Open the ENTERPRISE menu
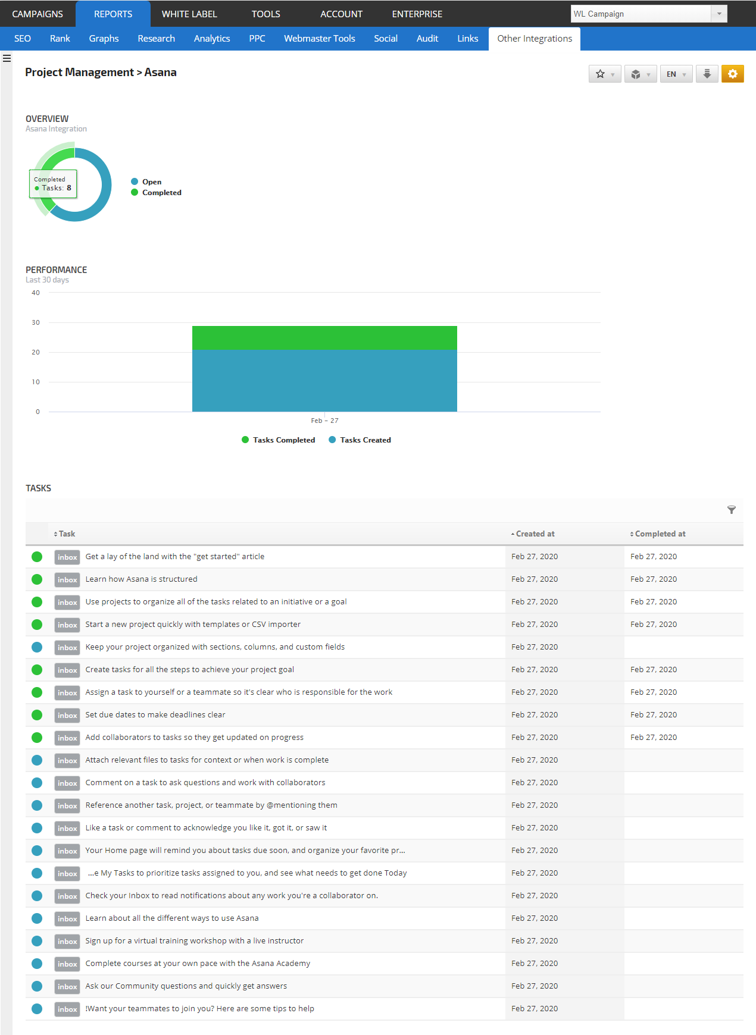This screenshot has width=756, height=1035. click(x=417, y=14)
